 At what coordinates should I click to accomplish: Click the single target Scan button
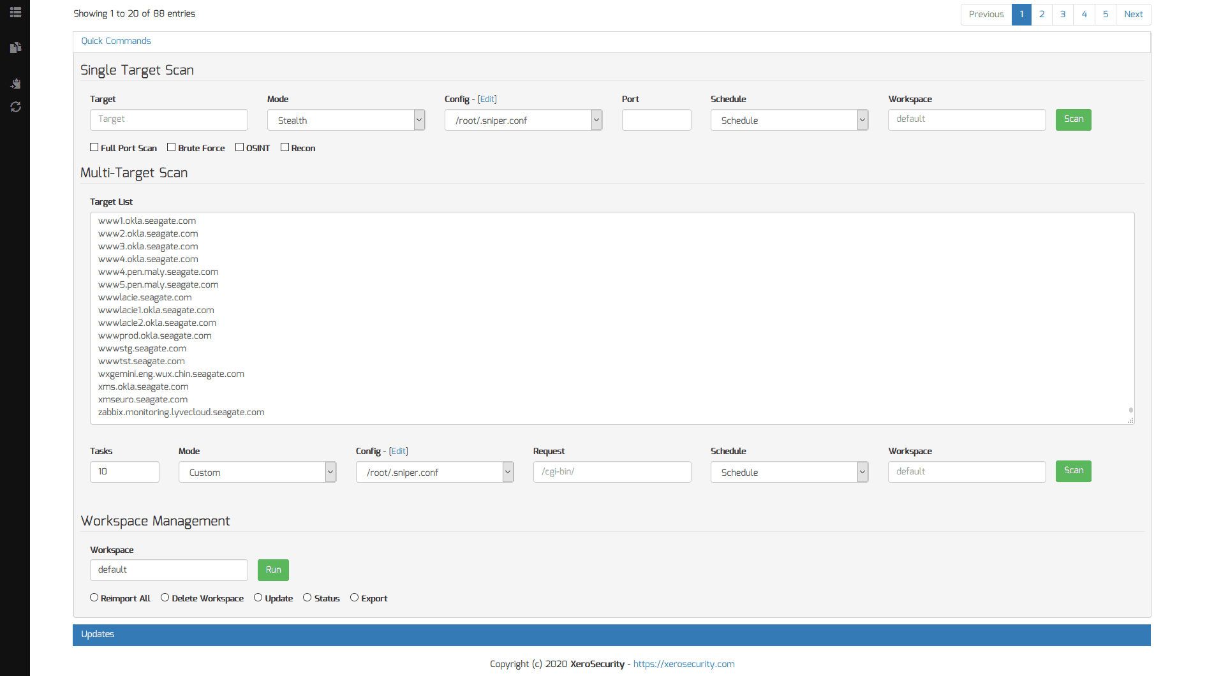click(1073, 119)
